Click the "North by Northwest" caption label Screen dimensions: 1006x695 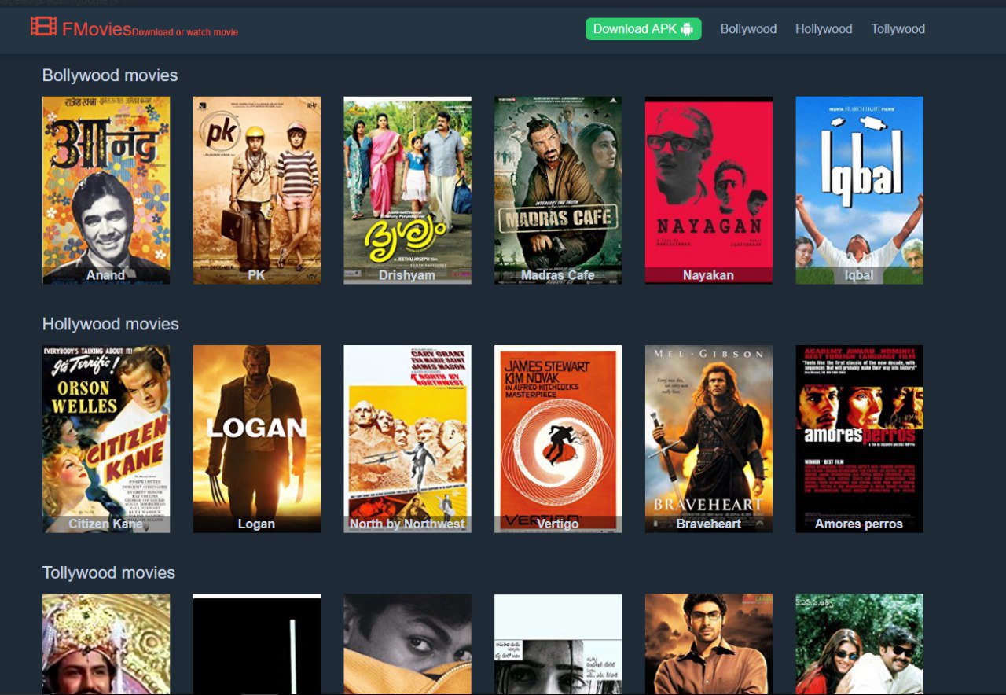(x=407, y=524)
